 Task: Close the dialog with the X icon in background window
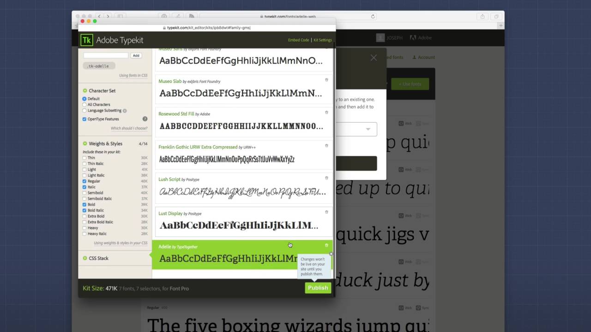point(374,58)
